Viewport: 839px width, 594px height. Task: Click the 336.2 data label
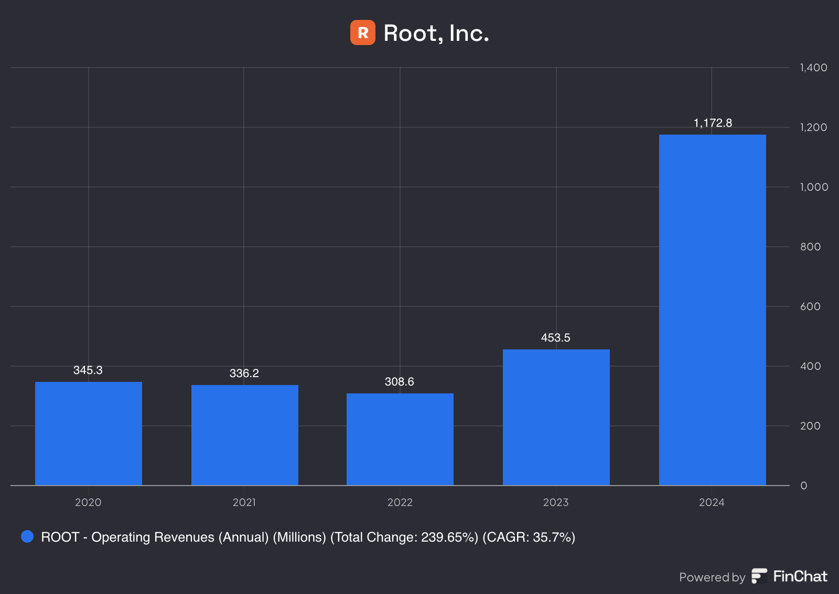coord(244,373)
